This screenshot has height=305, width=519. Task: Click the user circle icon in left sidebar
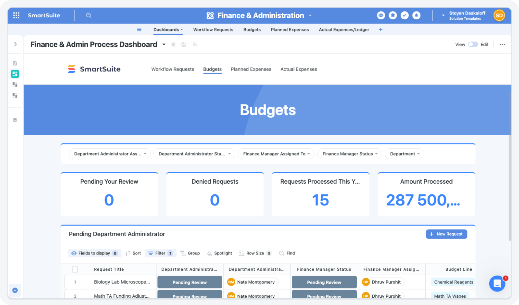pyautogui.click(x=15, y=120)
